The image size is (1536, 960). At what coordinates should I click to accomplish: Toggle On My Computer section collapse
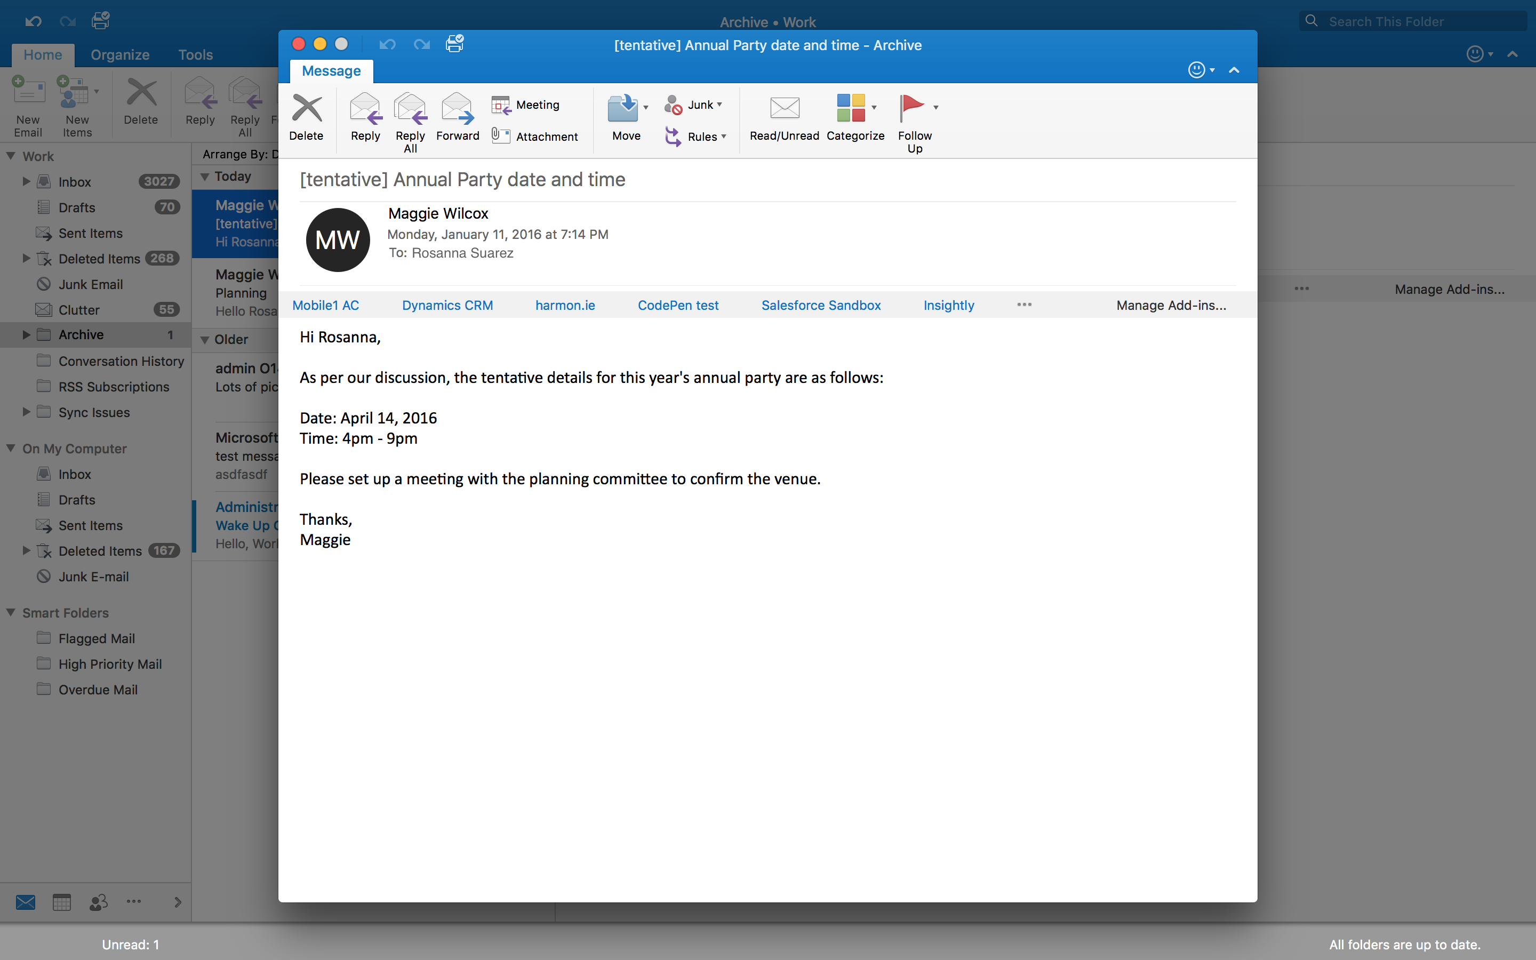pos(10,448)
